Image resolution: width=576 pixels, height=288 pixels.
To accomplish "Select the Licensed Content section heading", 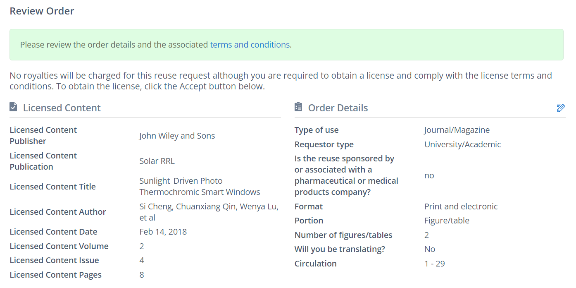I will pos(62,108).
